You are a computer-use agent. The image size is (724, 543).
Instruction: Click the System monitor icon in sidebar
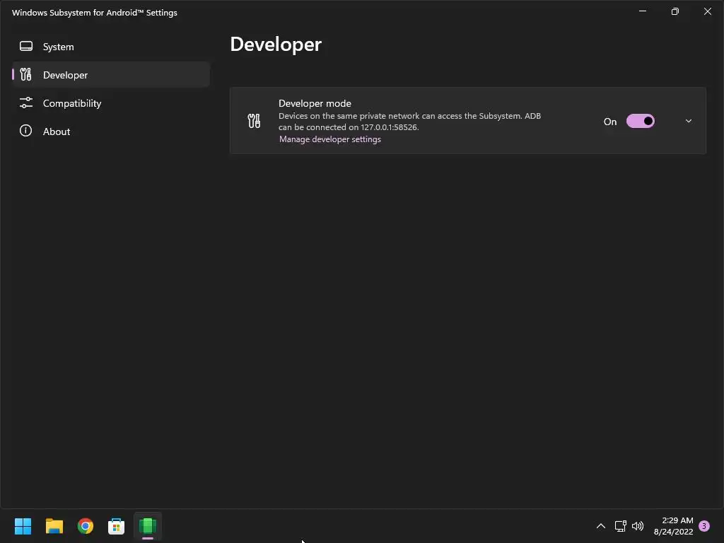[26, 46]
